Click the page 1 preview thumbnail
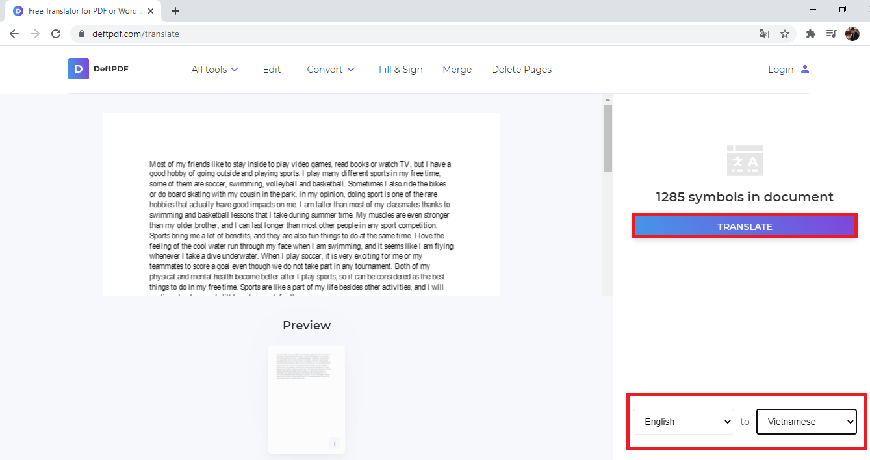Screen dimensions: 870x460 tap(307, 400)
